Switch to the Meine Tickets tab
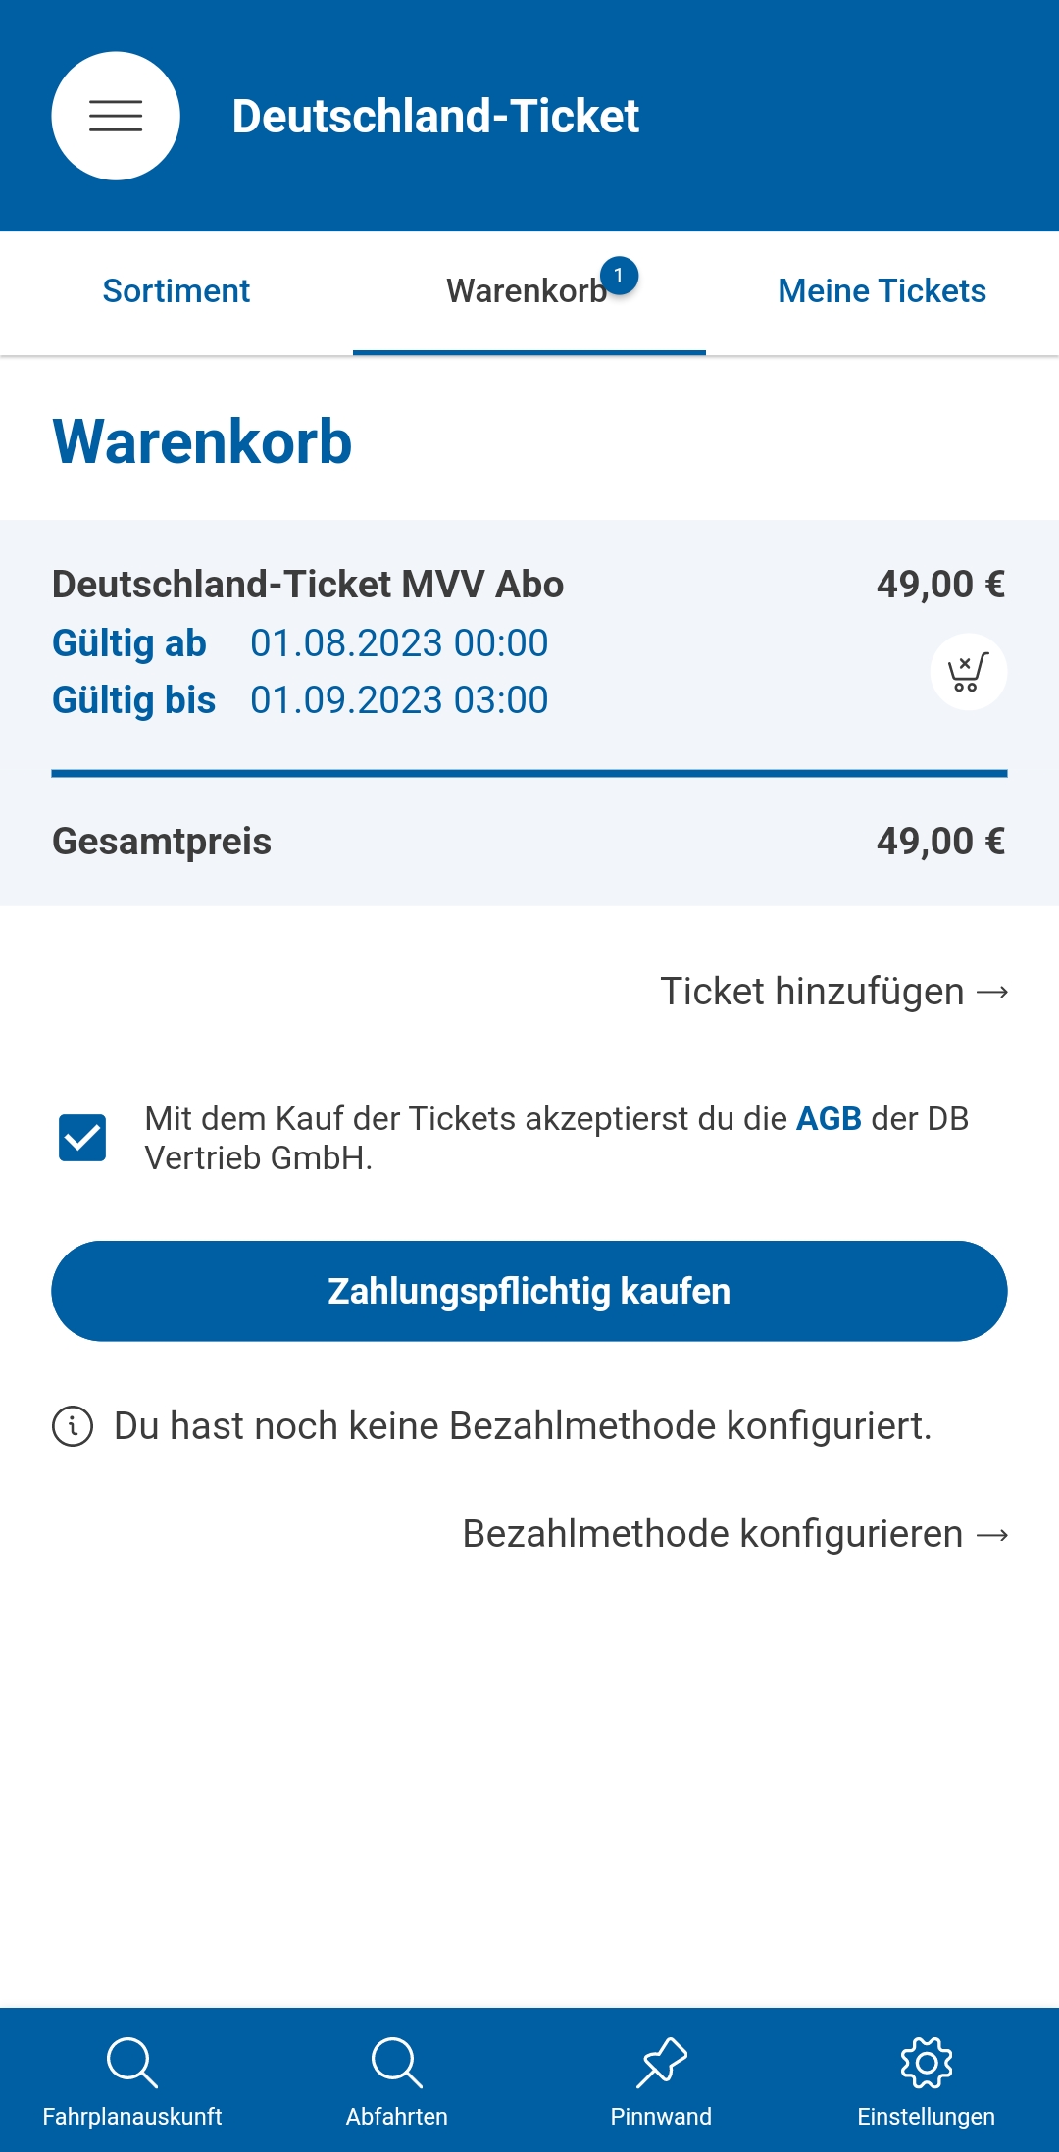Screen dimensions: 1059x2152 point(882,291)
